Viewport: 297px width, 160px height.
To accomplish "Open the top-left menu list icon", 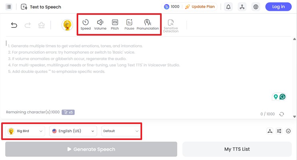I will [9, 7].
